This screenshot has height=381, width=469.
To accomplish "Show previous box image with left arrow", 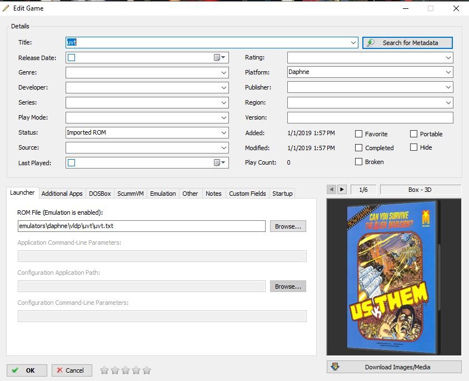I will [x=331, y=190].
